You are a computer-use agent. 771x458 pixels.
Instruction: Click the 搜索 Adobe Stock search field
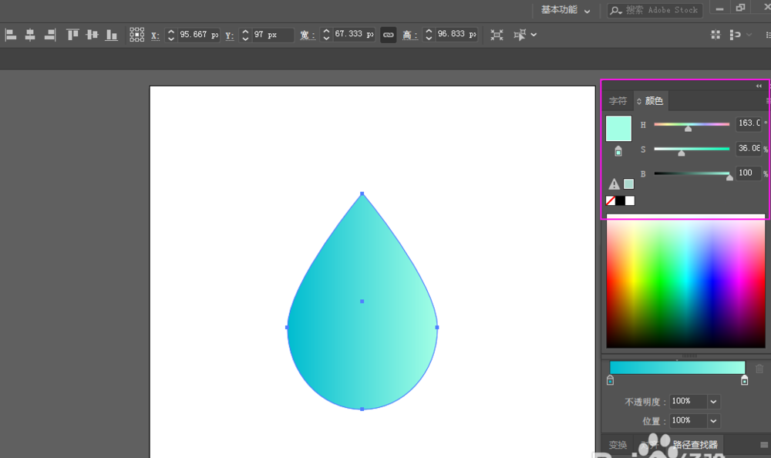pyautogui.click(x=654, y=10)
